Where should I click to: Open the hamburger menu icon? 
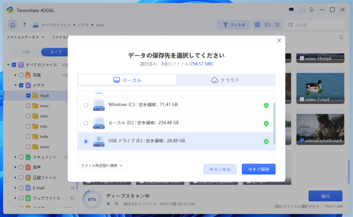pos(312,10)
